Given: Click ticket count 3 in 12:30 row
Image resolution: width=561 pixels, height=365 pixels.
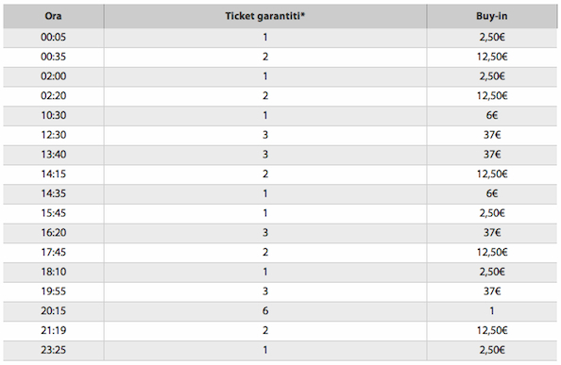Looking at the screenshot, I should (x=265, y=135).
